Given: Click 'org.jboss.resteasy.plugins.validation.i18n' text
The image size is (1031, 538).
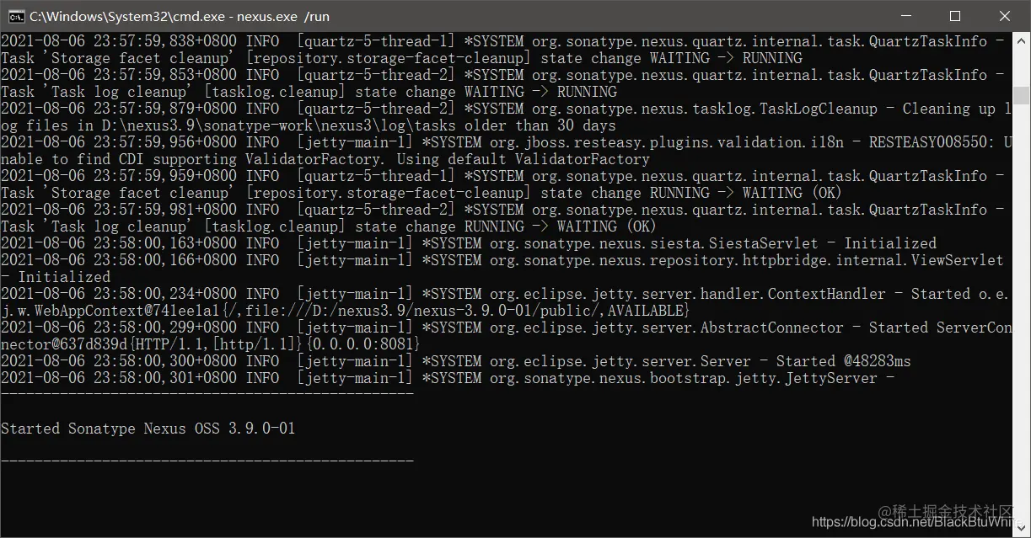Looking at the screenshot, I should (667, 142).
